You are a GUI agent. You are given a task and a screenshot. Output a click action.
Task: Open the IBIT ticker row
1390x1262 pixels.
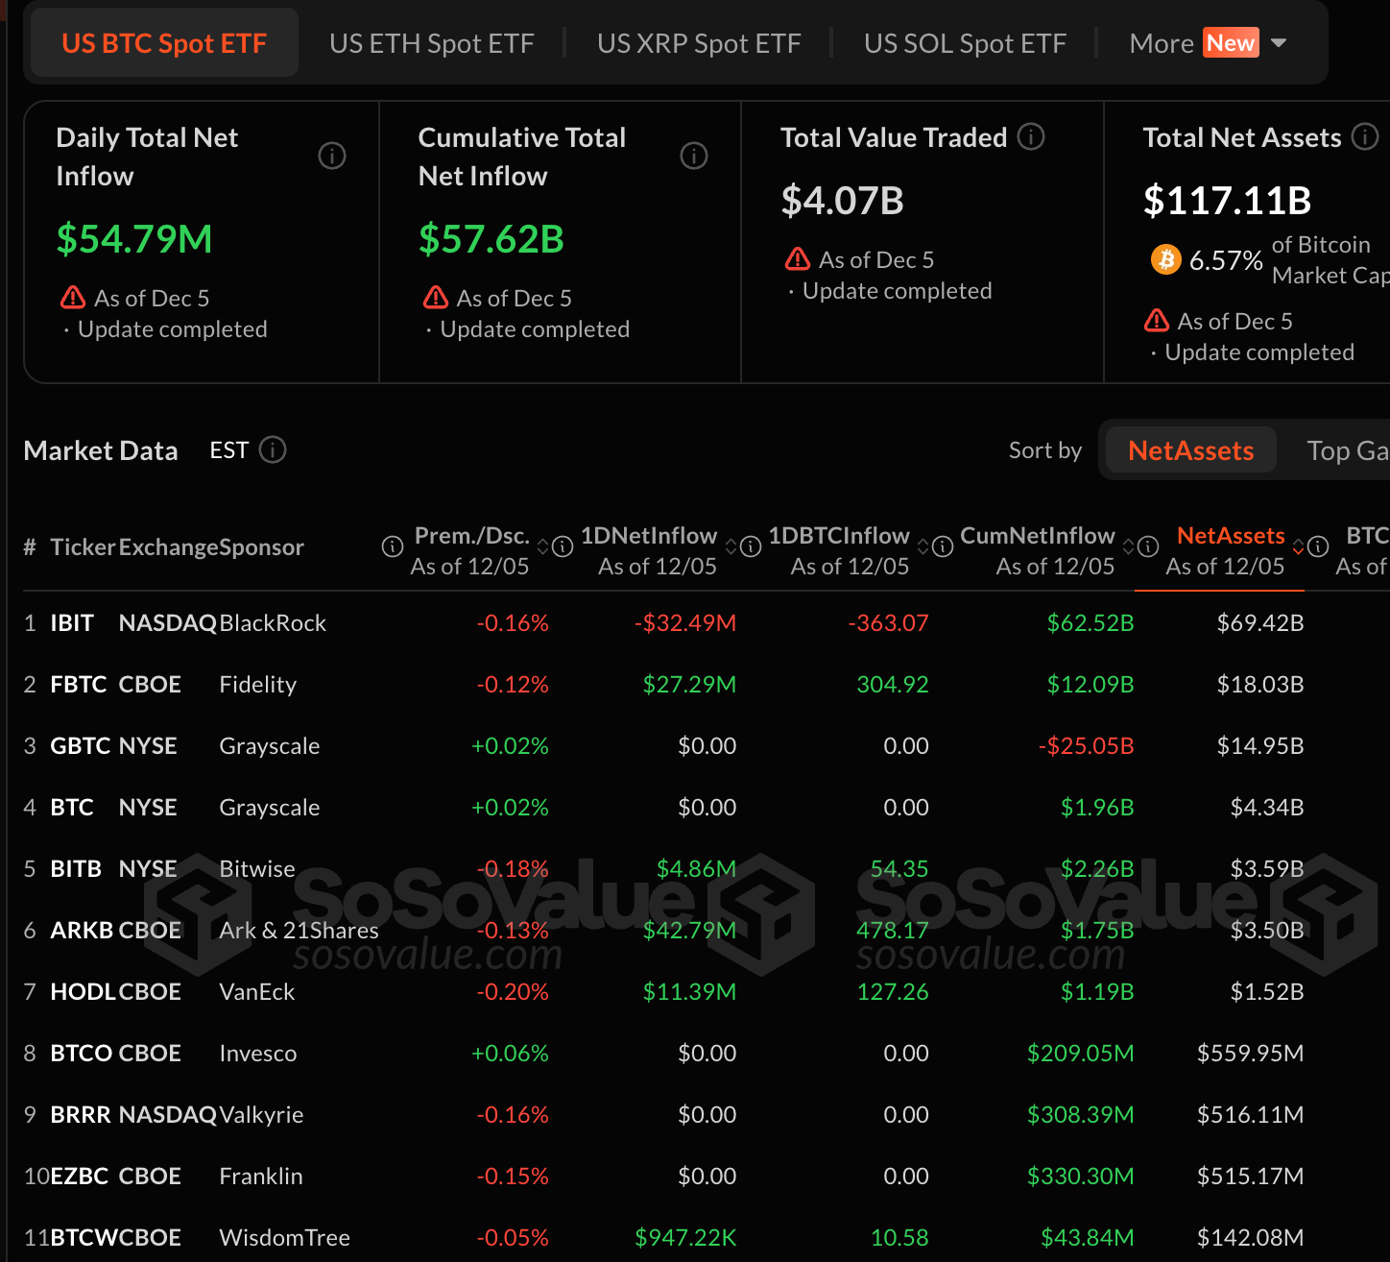pyautogui.click(x=72, y=623)
